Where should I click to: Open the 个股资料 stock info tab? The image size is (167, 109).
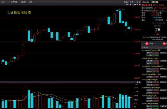pos(23,2)
